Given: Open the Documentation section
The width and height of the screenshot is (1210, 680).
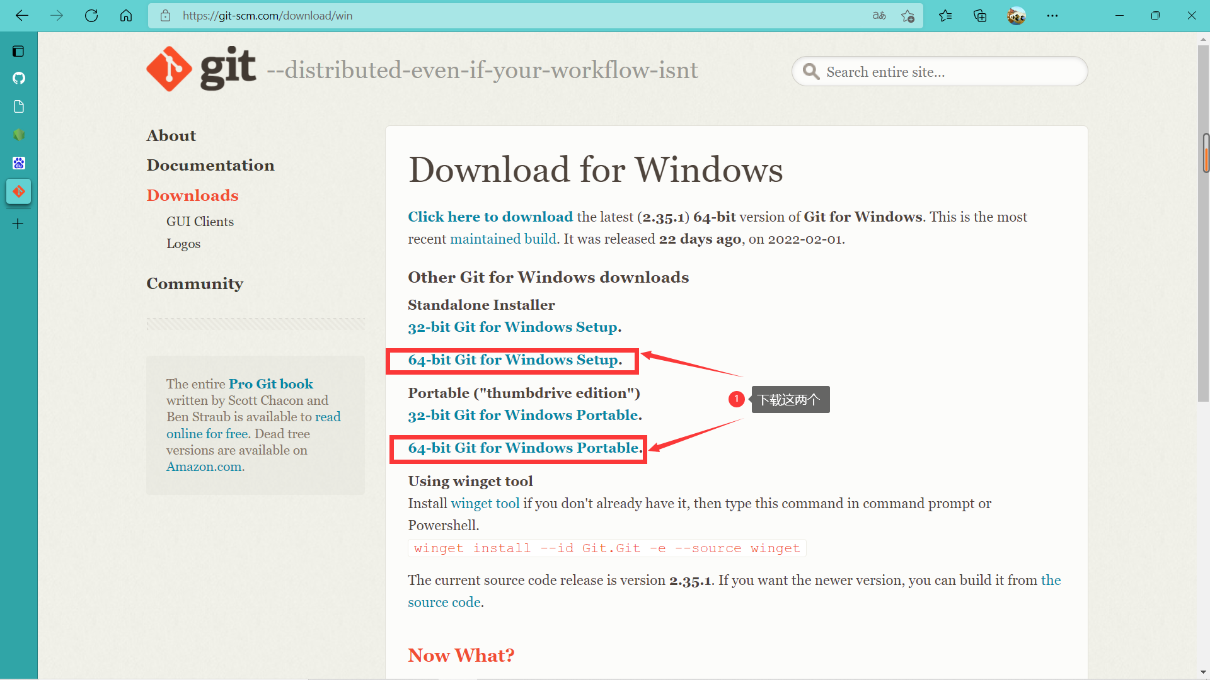Looking at the screenshot, I should [210, 165].
